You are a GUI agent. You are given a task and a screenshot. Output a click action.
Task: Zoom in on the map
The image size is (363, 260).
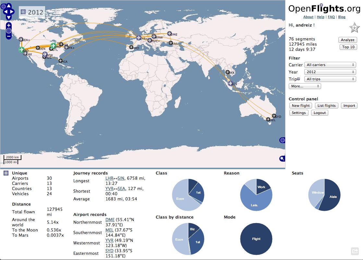pos(9,25)
